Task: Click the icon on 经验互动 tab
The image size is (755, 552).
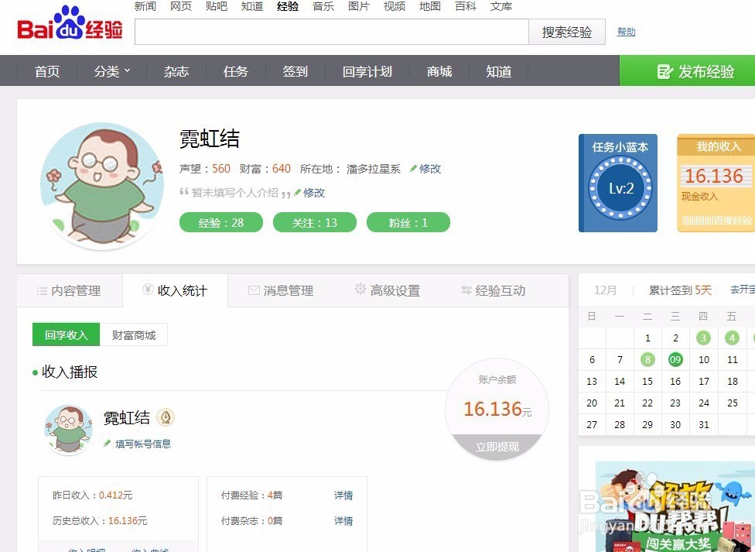Action: point(466,290)
